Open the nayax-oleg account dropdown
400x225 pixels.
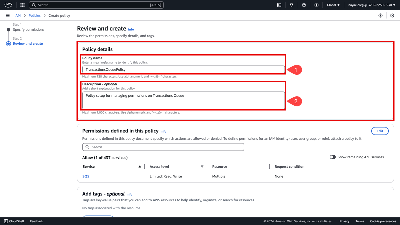(x=372, y=5)
